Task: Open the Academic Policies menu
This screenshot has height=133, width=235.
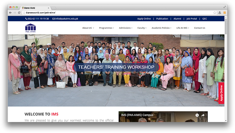Action: (x=161, y=28)
